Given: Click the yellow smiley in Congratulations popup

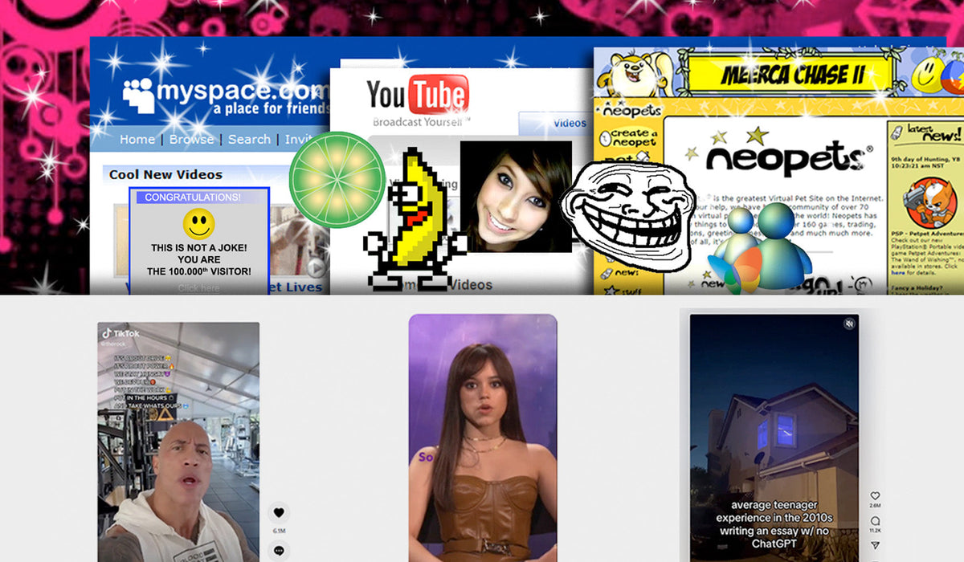Looking at the screenshot, I should click(x=198, y=223).
